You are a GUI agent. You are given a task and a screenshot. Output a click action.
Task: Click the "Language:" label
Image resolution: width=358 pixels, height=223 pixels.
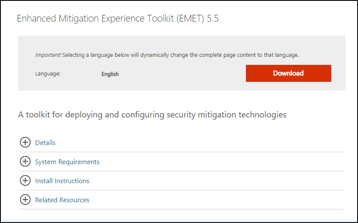tap(48, 74)
